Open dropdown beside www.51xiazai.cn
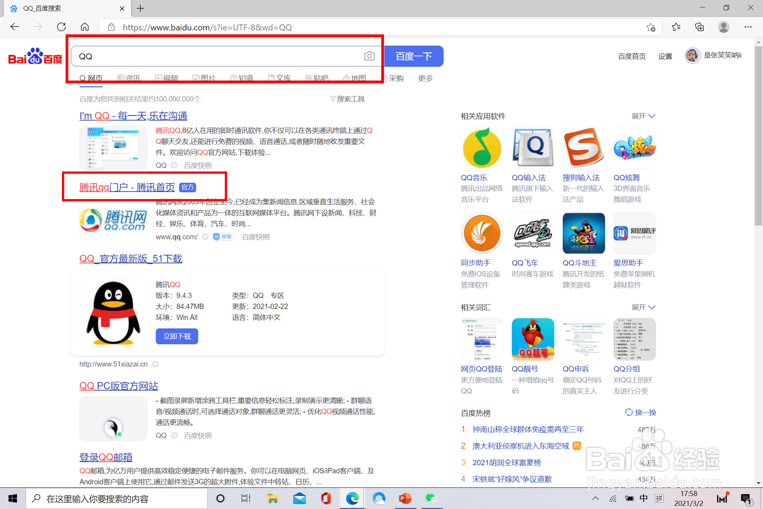This screenshot has width=763, height=509. 156,364
